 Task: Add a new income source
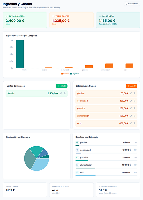62,86
